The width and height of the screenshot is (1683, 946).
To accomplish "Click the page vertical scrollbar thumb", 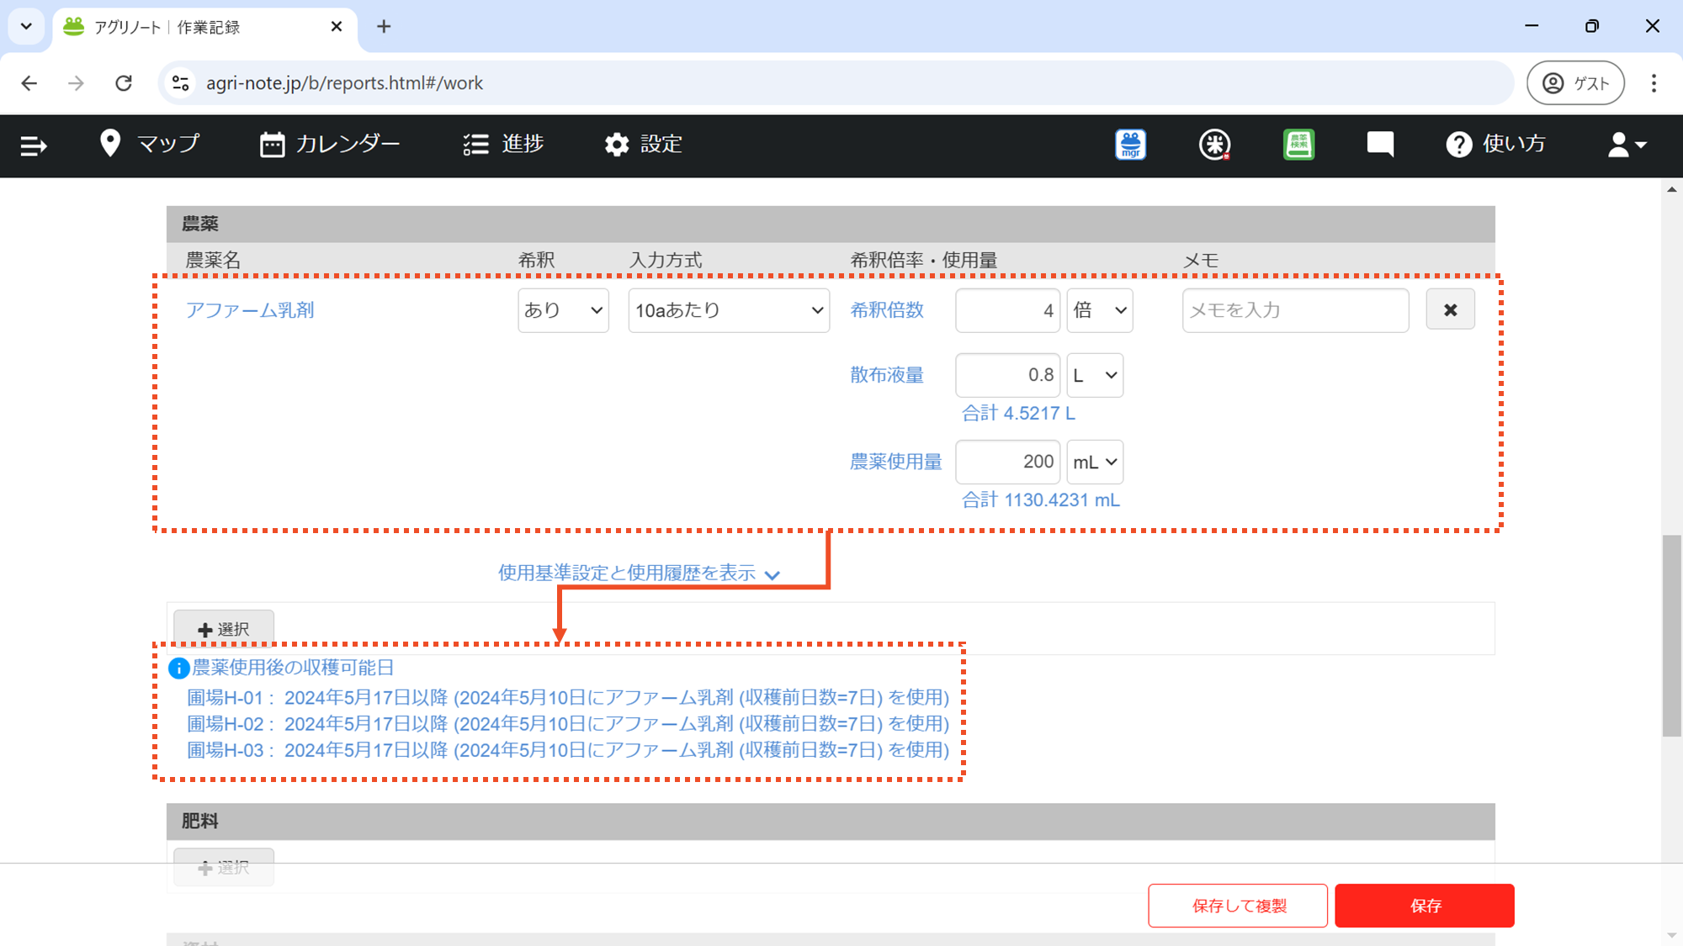I will tap(1671, 637).
